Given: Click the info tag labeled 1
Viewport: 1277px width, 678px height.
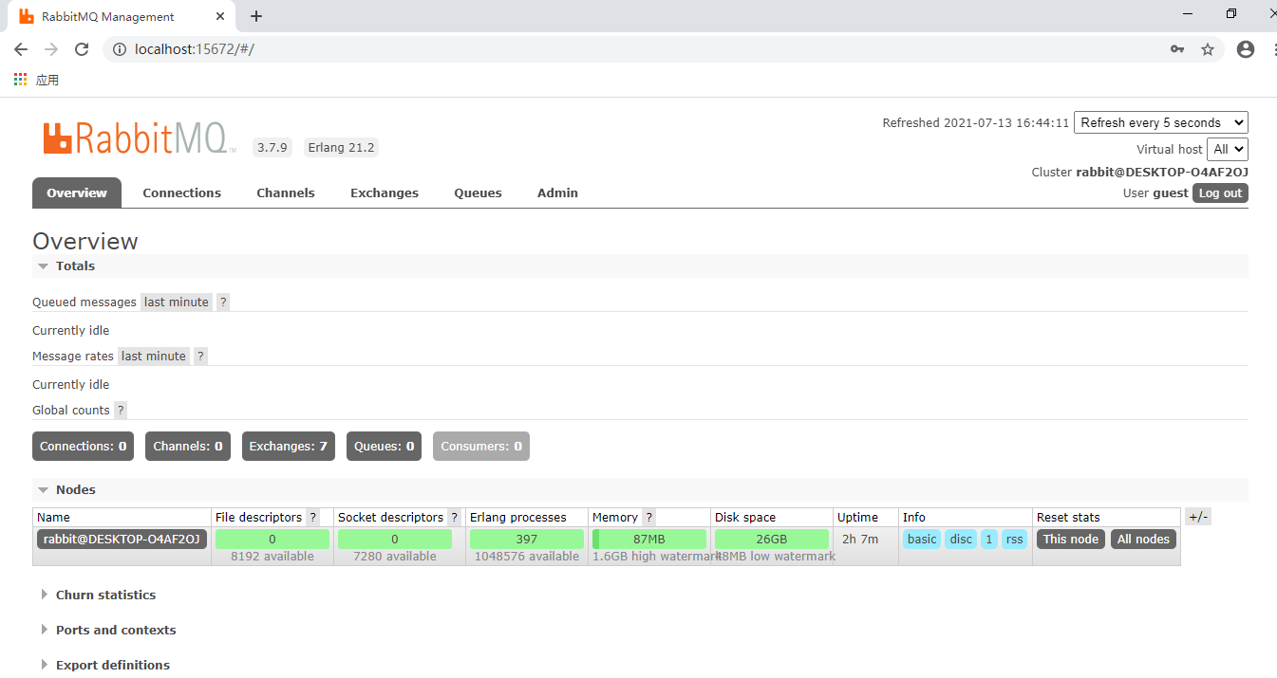Looking at the screenshot, I should point(989,539).
